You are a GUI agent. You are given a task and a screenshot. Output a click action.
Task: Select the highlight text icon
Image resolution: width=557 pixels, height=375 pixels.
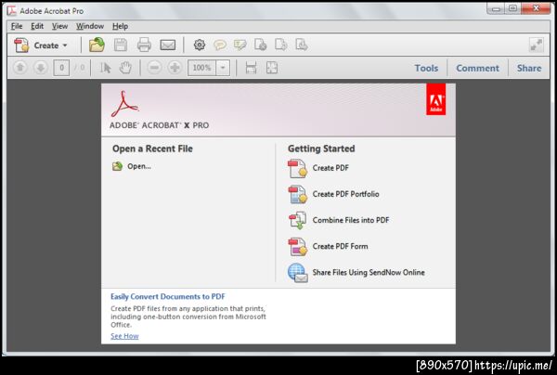click(x=240, y=45)
